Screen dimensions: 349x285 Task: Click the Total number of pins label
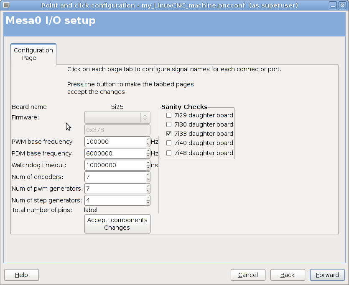(42, 210)
